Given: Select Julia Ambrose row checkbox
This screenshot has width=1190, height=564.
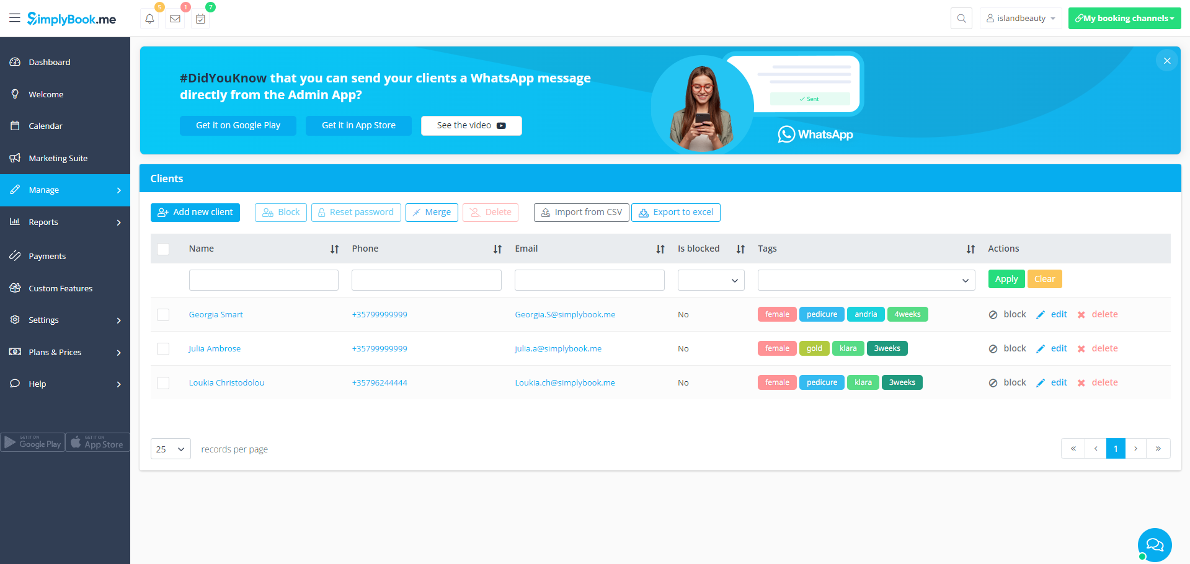Looking at the screenshot, I should click(x=163, y=349).
